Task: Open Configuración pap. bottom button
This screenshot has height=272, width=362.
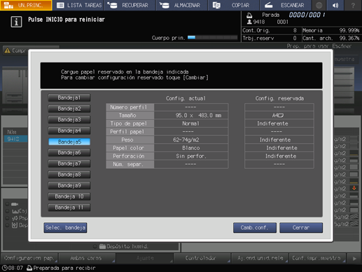Action: pyautogui.click(x=29, y=258)
